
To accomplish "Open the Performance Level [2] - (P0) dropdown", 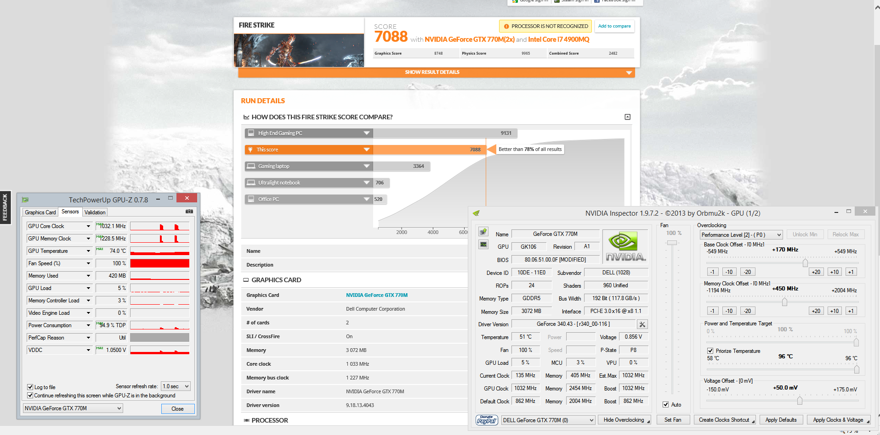I will click(741, 234).
